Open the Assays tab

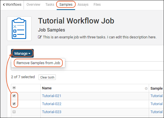[83, 5]
